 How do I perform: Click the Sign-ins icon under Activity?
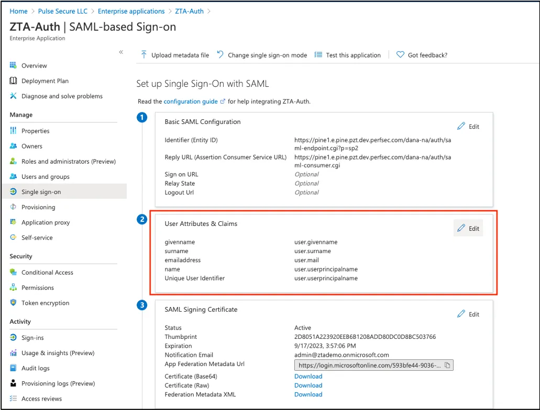click(x=13, y=337)
